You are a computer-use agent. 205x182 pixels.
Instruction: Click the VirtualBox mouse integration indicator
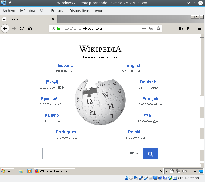pyautogui.click(x=170, y=178)
